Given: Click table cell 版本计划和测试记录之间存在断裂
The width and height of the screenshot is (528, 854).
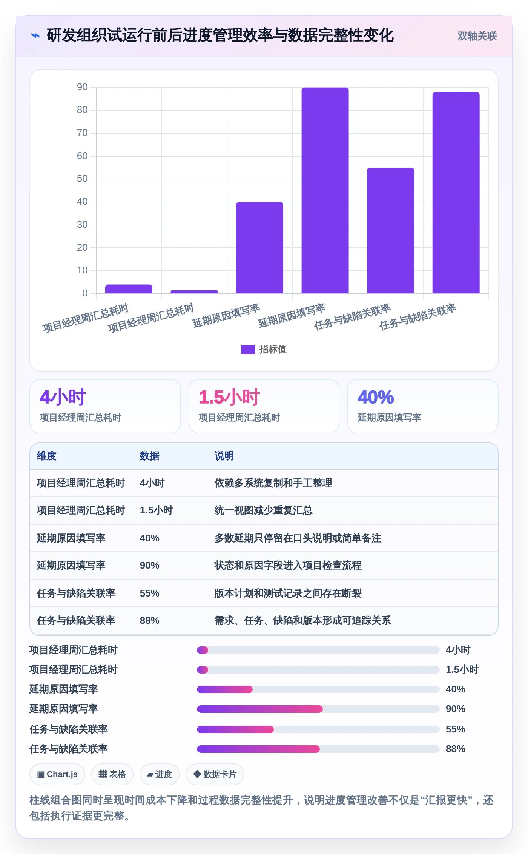Looking at the screenshot, I should click(x=288, y=593).
